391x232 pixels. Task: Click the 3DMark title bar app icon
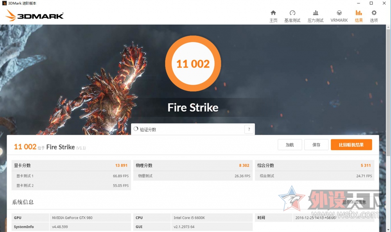click(4, 3)
